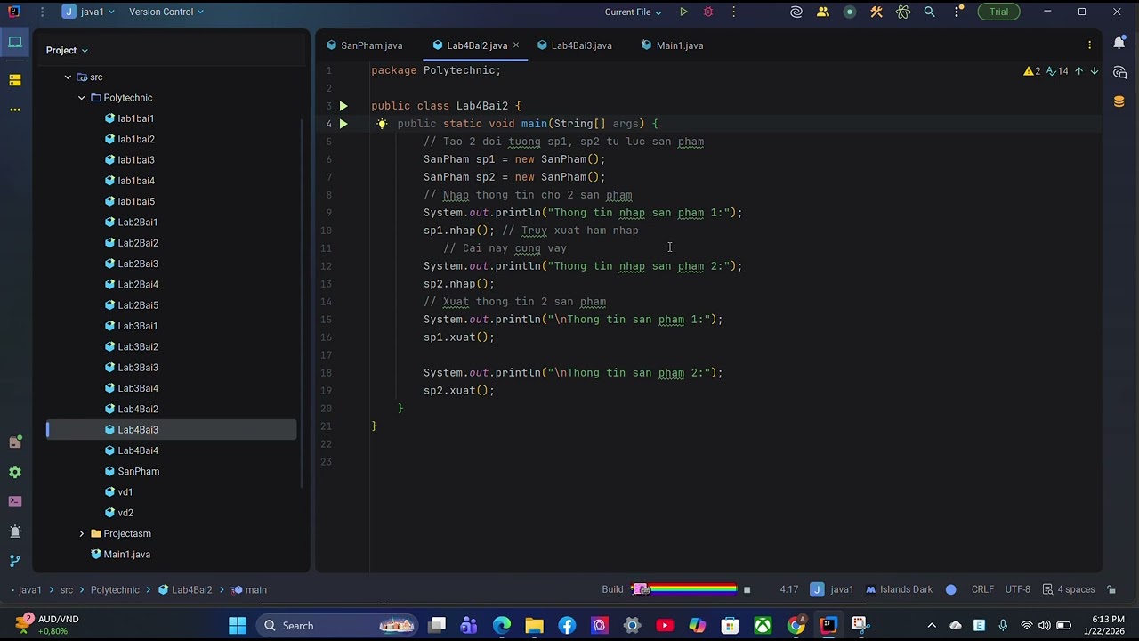The width and height of the screenshot is (1139, 641).
Task: Open UTF-8 encoding selector
Action: click(x=1017, y=589)
